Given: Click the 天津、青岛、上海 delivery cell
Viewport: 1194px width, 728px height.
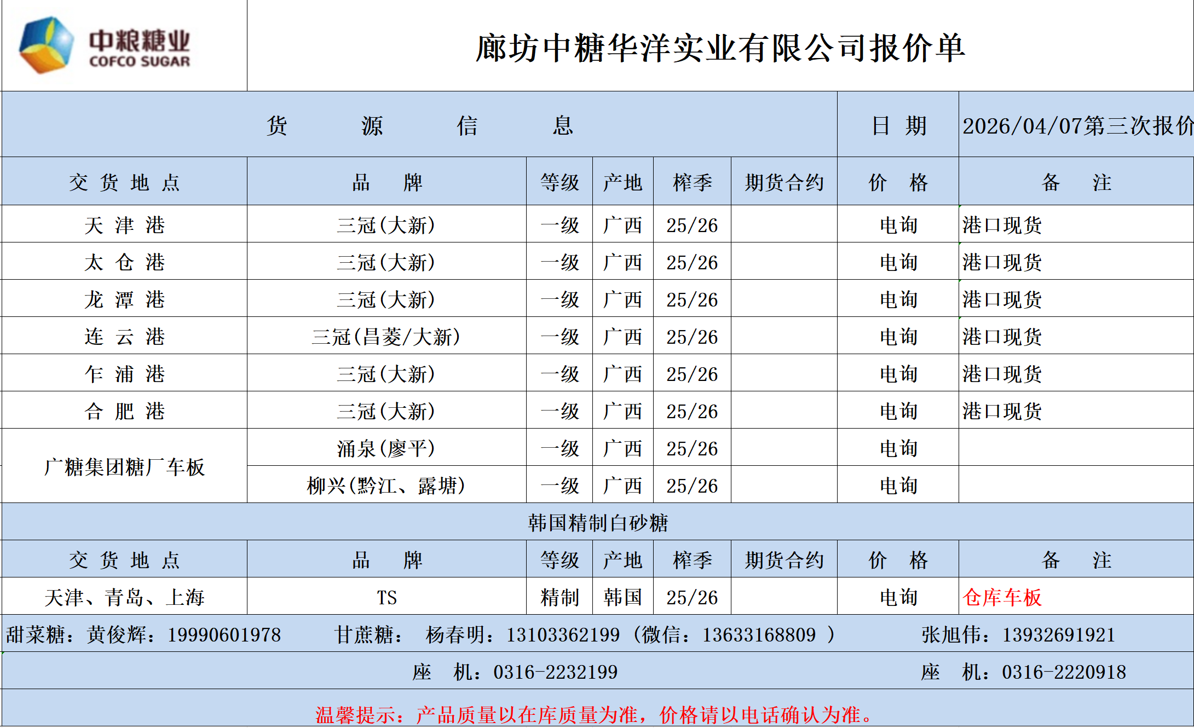Looking at the screenshot, I should (x=124, y=597).
